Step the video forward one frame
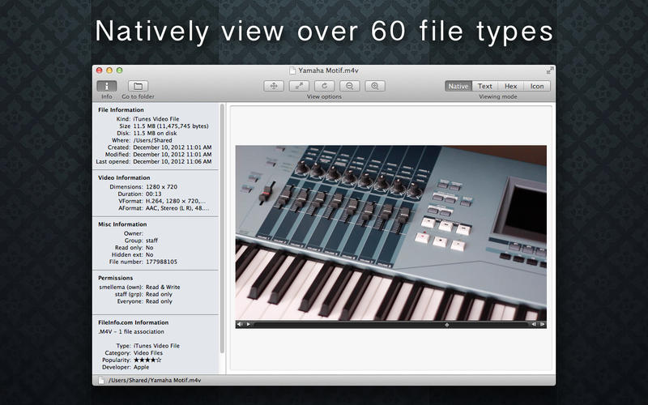 tap(543, 325)
